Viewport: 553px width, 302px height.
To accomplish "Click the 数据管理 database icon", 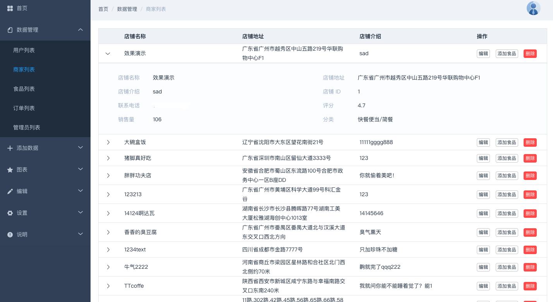I will tap(10, 30).
